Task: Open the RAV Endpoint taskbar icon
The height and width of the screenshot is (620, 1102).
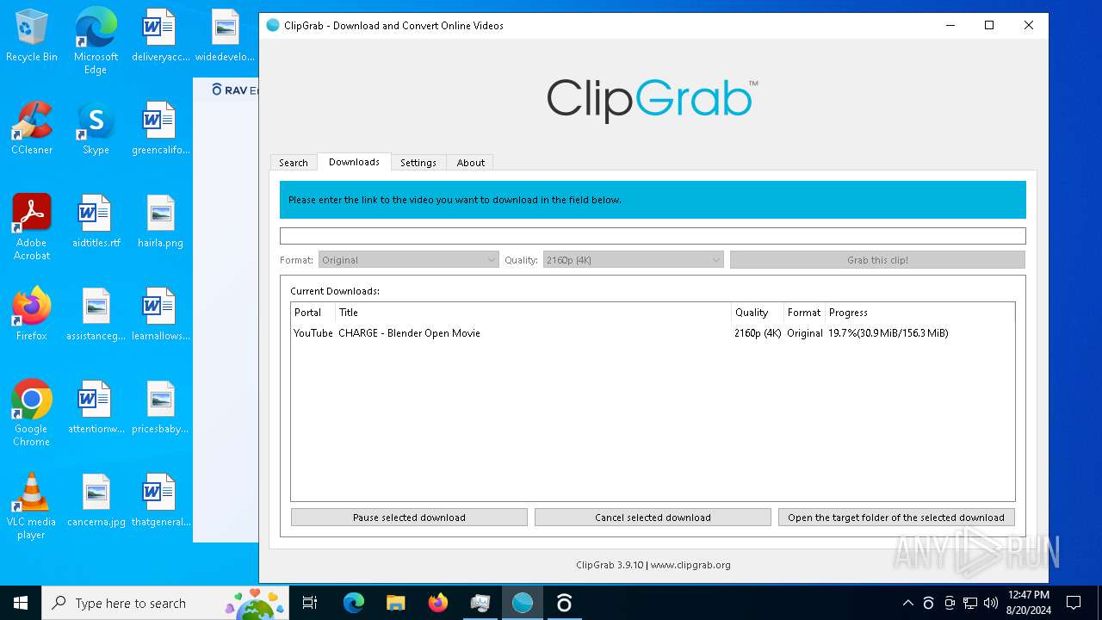Action: click(x=565, y=603)
